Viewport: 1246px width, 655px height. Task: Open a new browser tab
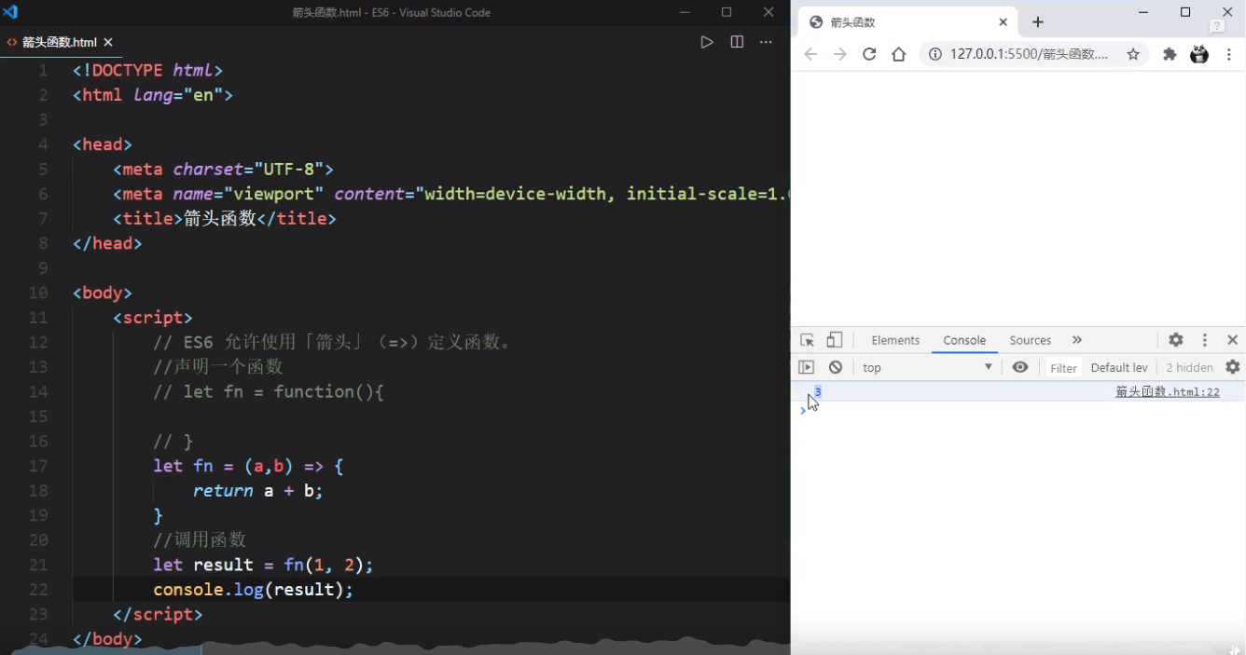tap(1038, 22)
